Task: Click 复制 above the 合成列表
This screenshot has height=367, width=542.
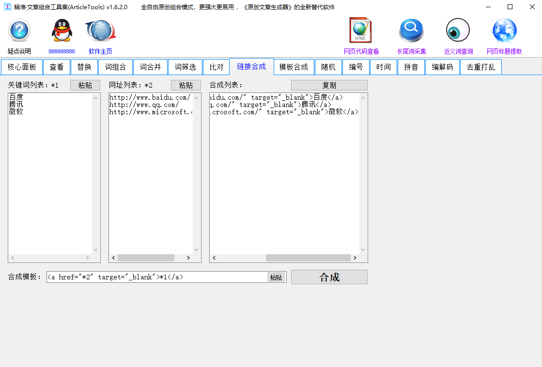Action: tap(328, 85)
